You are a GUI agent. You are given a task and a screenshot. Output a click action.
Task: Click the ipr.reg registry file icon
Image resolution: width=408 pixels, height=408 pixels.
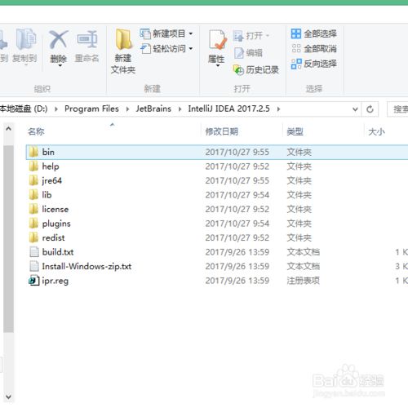point(34,281)
